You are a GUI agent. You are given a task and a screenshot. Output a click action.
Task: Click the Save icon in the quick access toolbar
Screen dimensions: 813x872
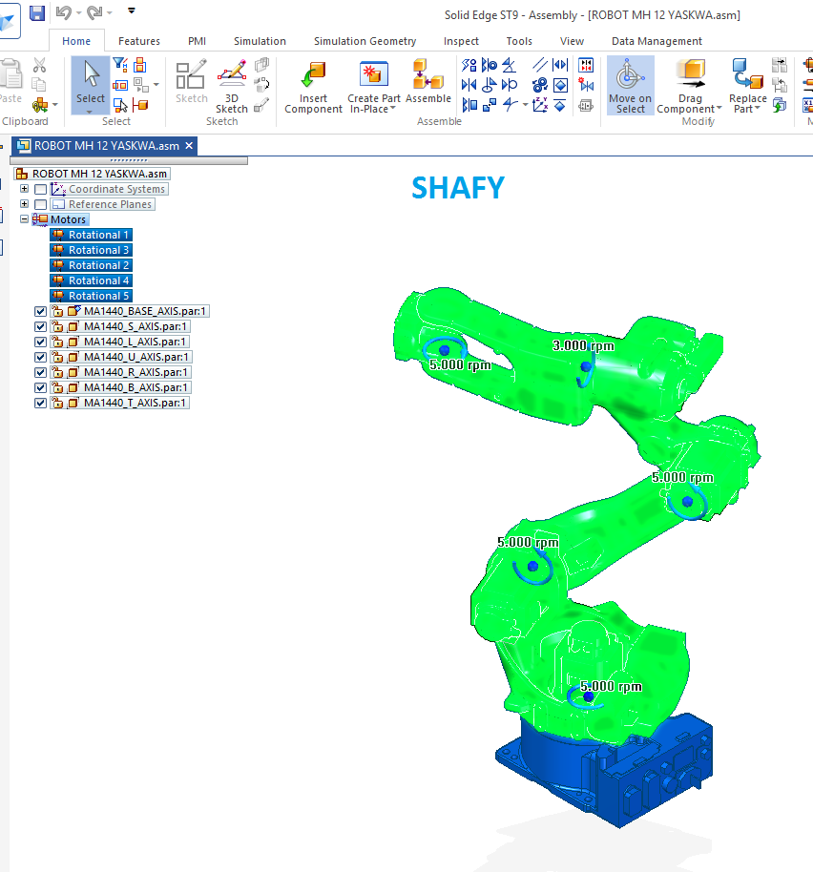[36, 12]
